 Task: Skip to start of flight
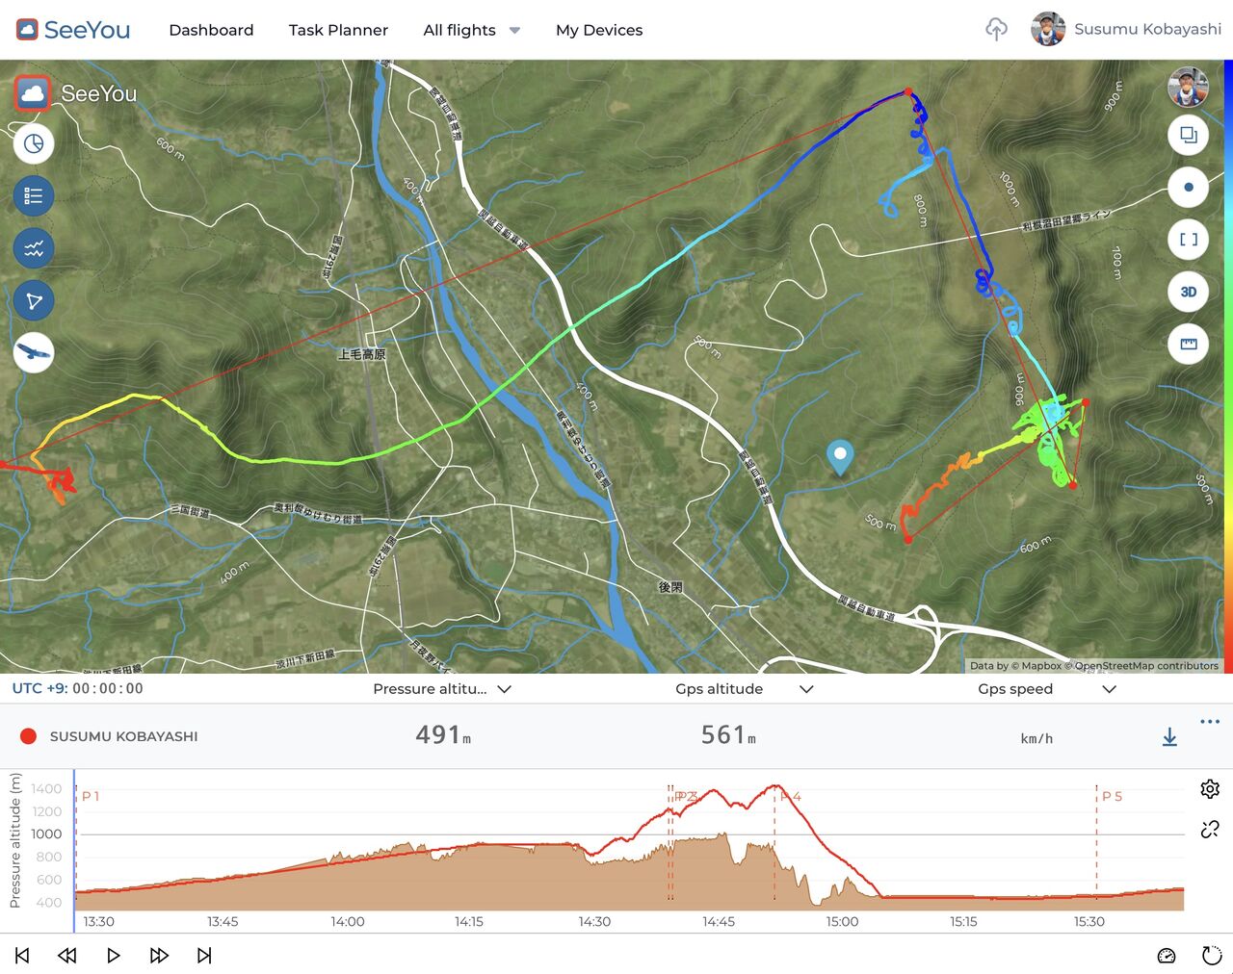click(x=22, y=955)
